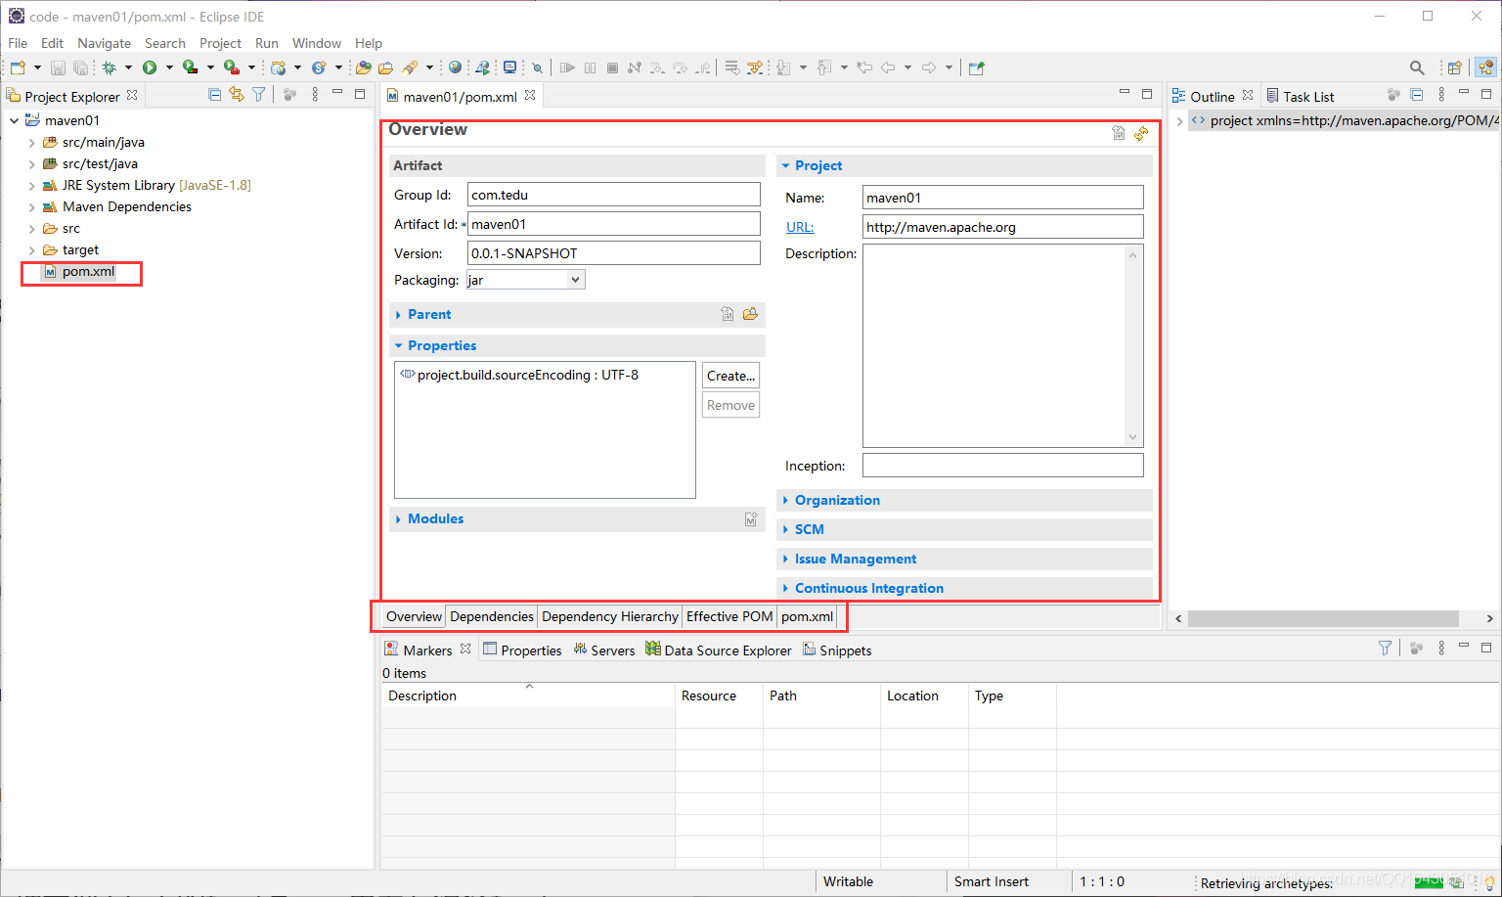This screenshot has width=1502, height=897.
Task: Click the Skip All Breakpoints icon
Action: click(537, 67)
